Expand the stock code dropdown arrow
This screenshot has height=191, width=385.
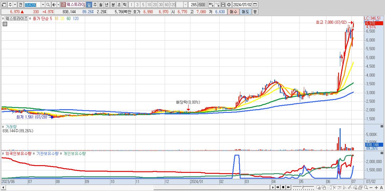43,5
